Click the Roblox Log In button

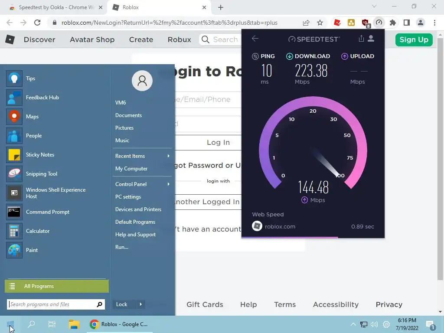(218, 142)
